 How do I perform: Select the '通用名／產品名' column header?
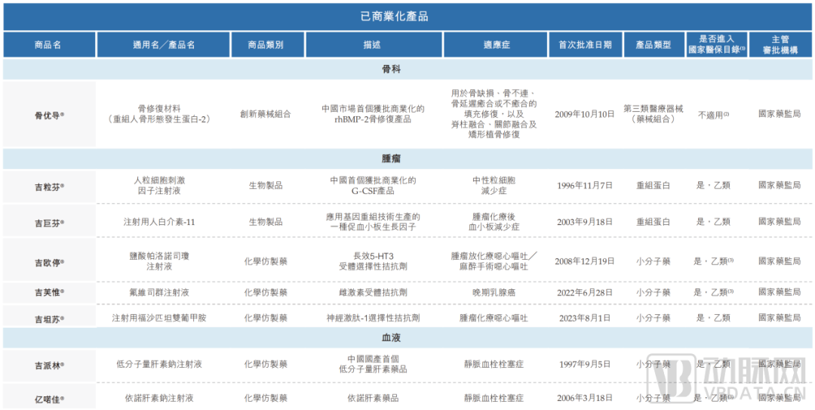tap(164, 45)
